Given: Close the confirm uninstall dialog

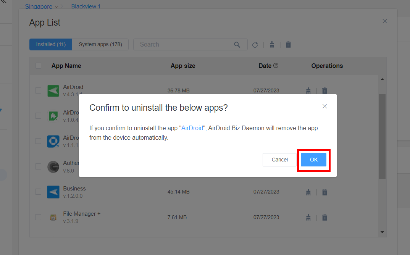Looking at the screenshot, I should (324, 106).
